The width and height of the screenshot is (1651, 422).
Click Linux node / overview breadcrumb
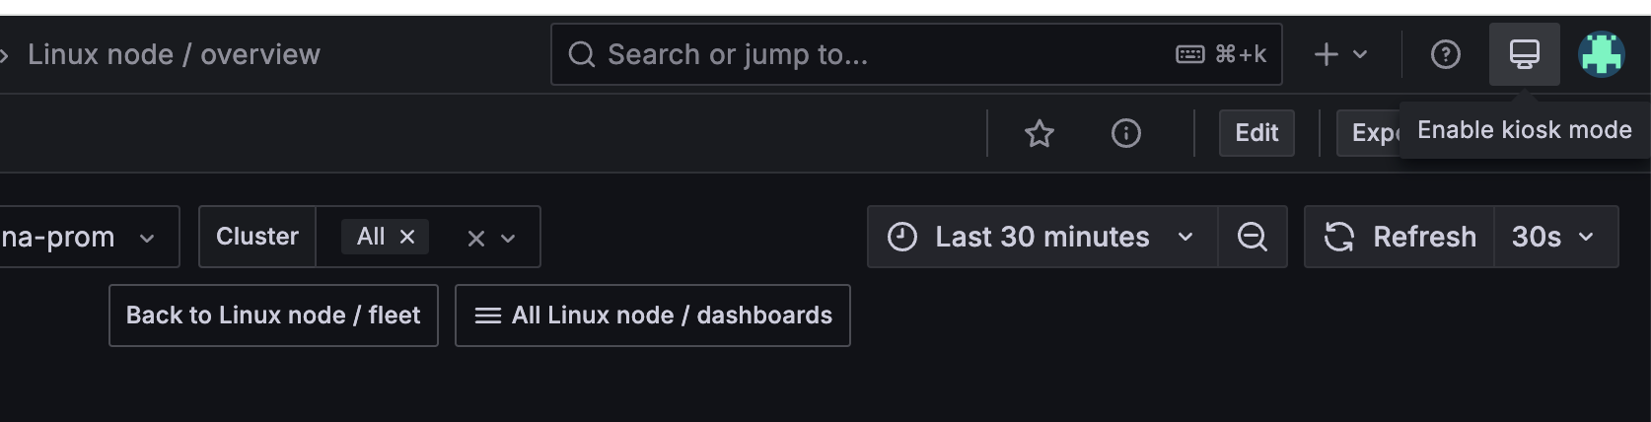[x=174, y=54]
